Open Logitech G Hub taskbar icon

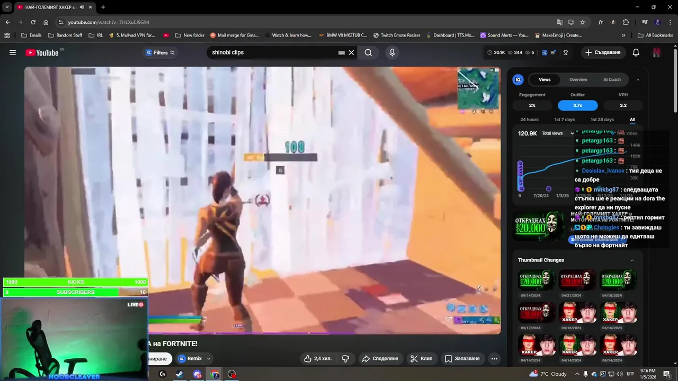pyautogui.click(x=162, y=374)
